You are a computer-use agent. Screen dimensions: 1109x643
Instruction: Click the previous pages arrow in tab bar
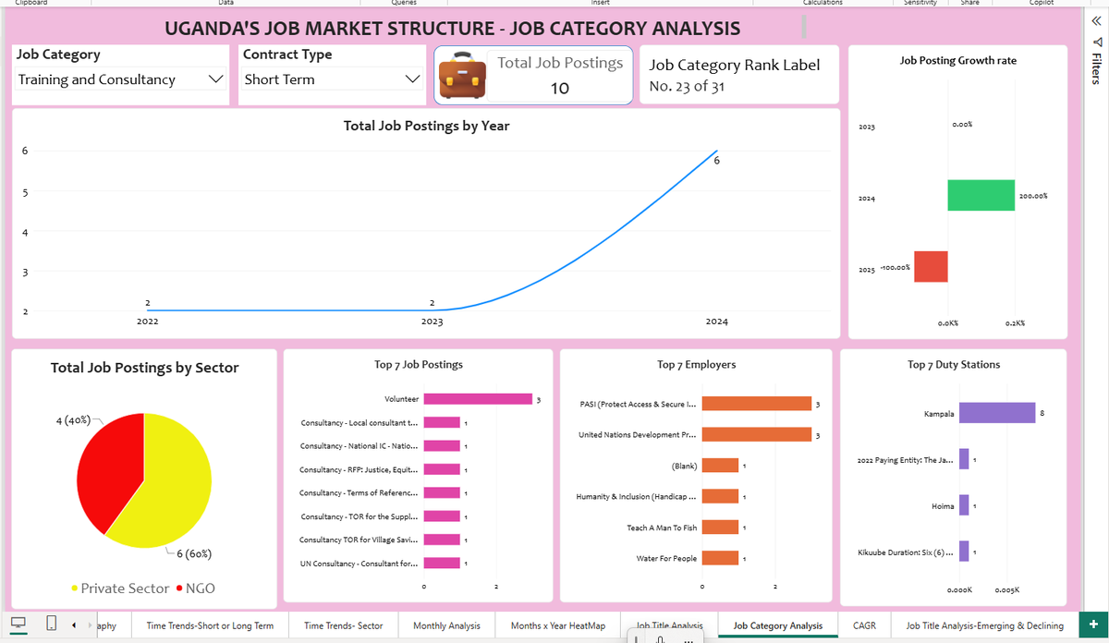[x=74, y=625]
